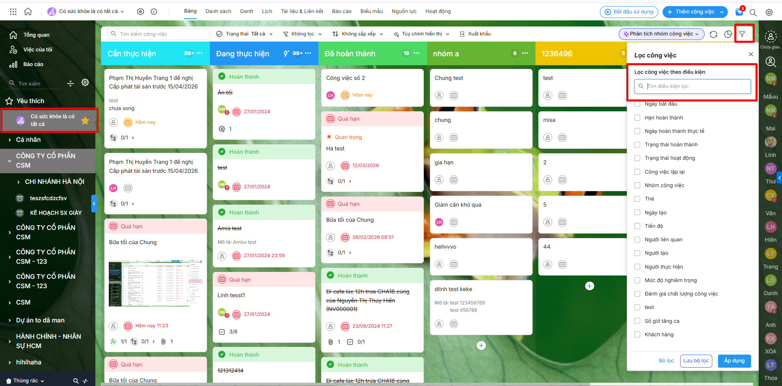Open the pie chart statistics icon
The height and width of the screenshot is (386, 782).
[728, 34]
